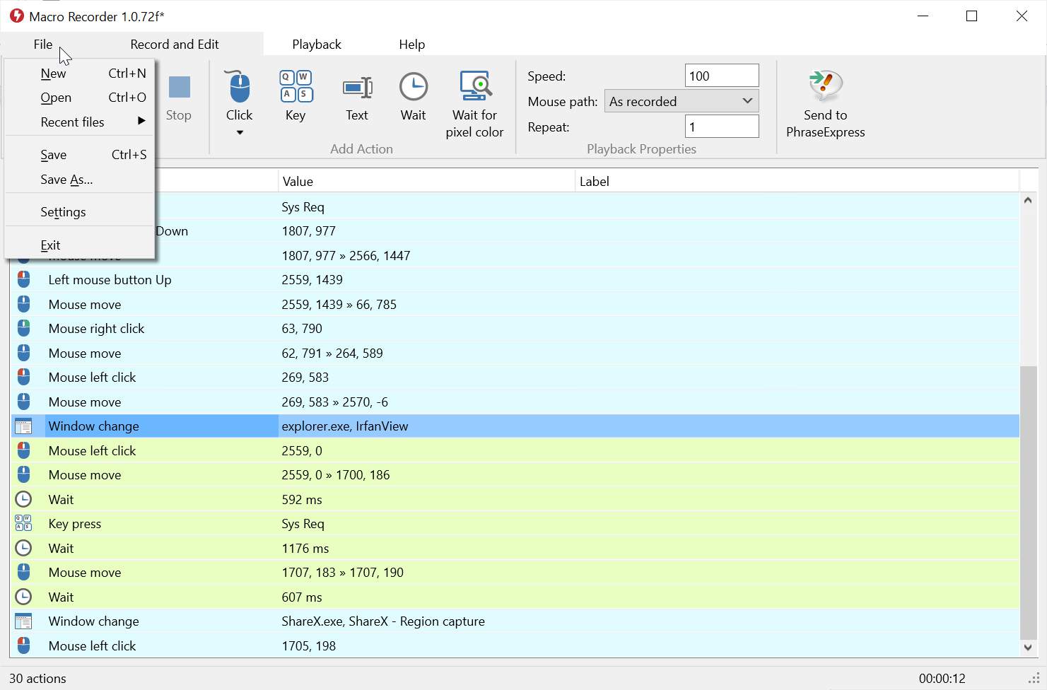Screen dimensions: 1047x690
Task: Open the Mouse path combo box
Action: tap(682, 101)
